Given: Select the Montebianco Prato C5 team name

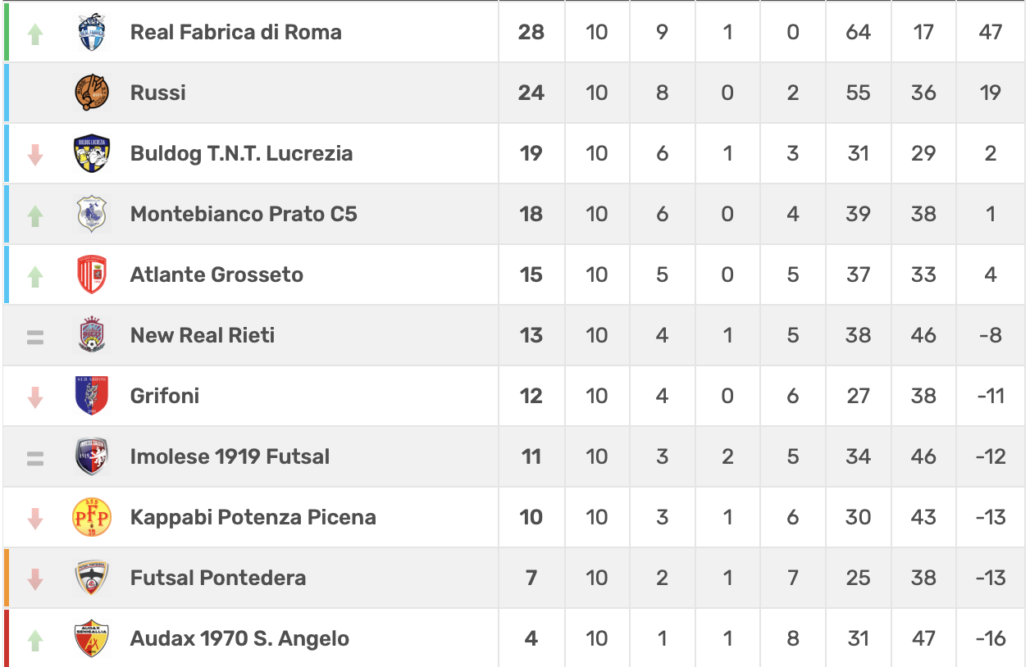Looking at the screenshot, I should [x=244, y=214].
